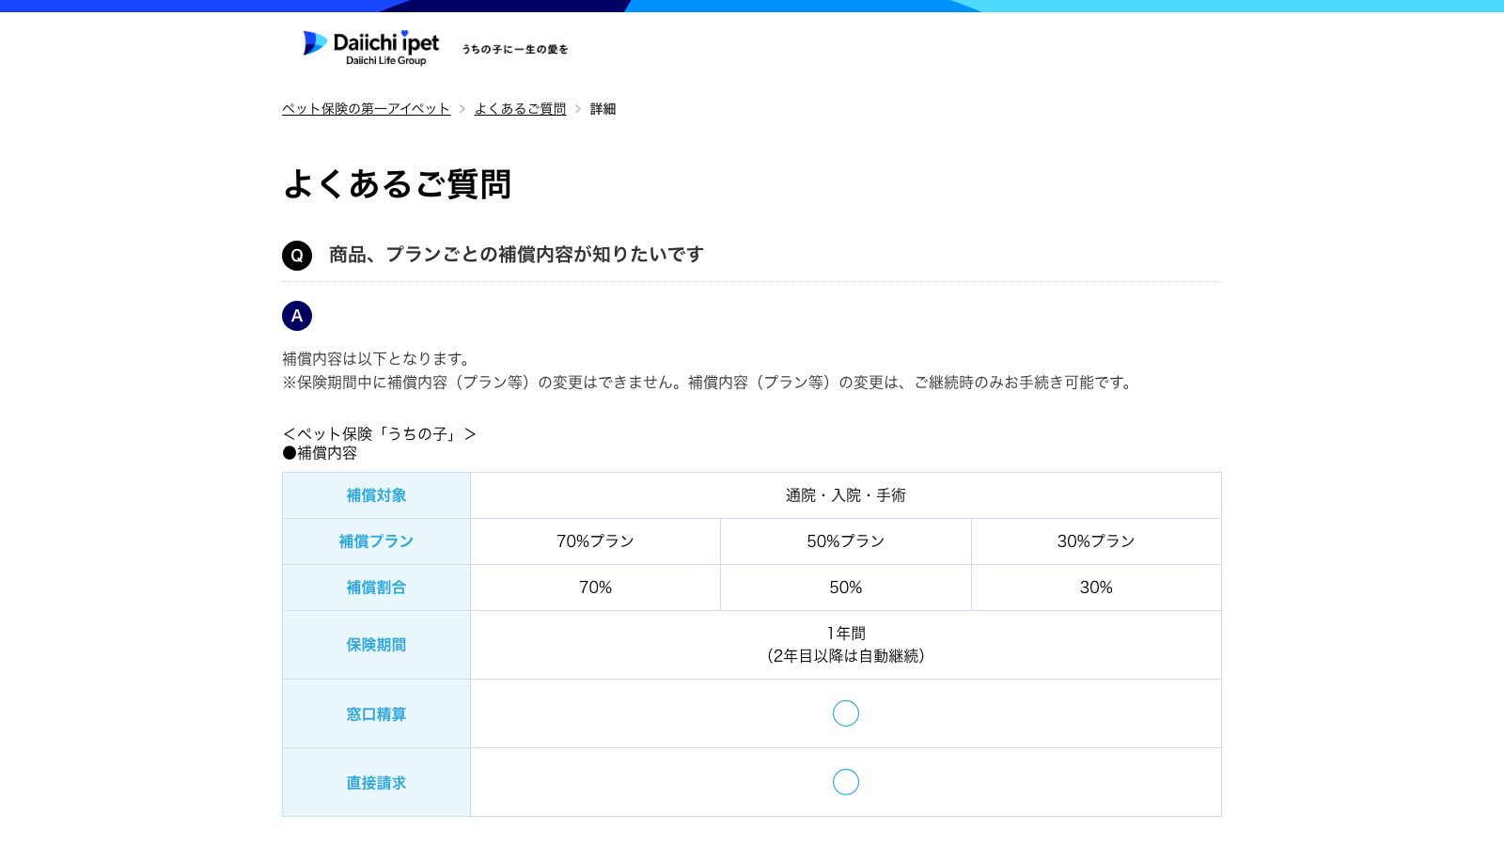Image resolution: width=1504 pixels, height=846 pixels.
Task: Click question 商品、プランごとの補償内容が知りたいです
Action: 516,255
